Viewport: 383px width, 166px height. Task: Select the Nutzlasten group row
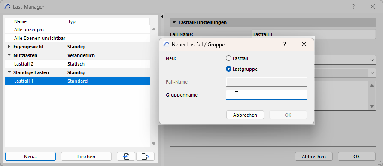coord(77,55)
